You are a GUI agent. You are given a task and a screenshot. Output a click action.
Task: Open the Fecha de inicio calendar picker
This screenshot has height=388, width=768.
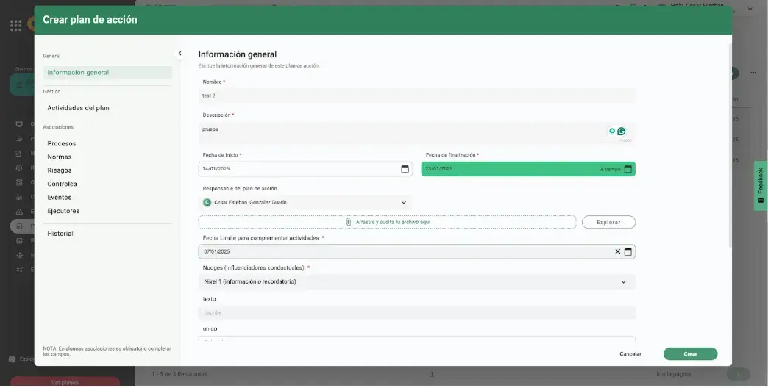(x=405, y=169)
